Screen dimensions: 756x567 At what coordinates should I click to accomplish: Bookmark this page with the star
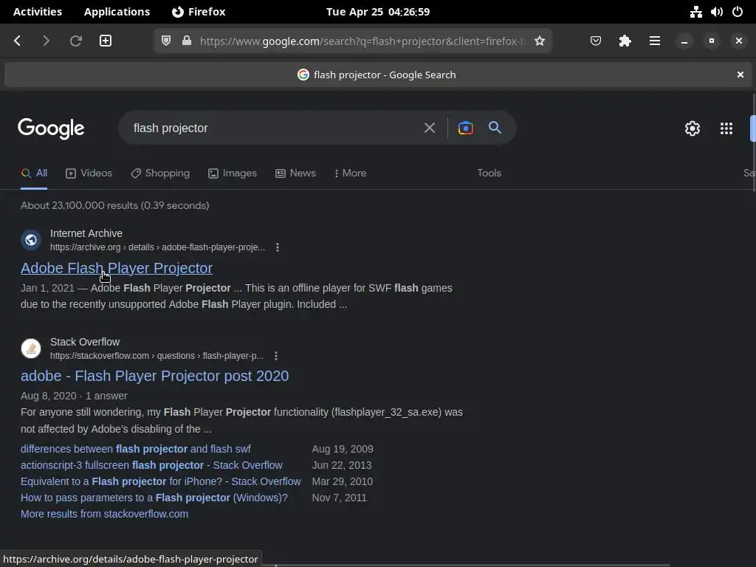point(540,41)
